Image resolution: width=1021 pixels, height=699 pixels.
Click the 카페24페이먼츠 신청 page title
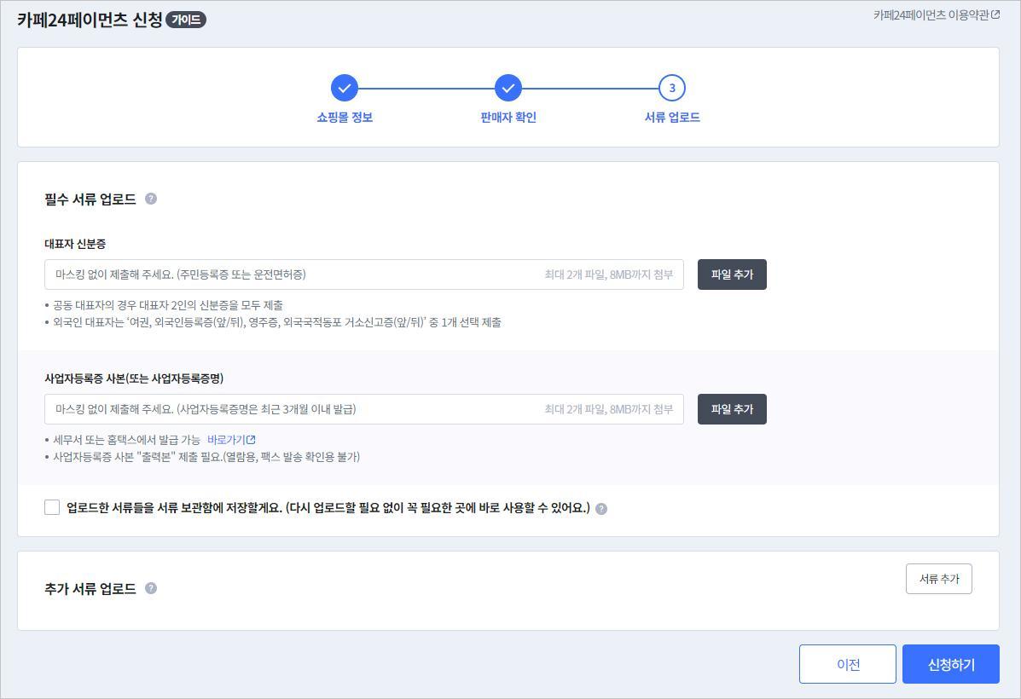pyautogui.click(x=90, y=20)
